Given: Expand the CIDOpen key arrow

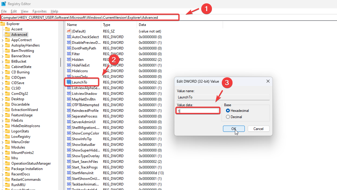Looking at the screenshot, I should (2, 78).
